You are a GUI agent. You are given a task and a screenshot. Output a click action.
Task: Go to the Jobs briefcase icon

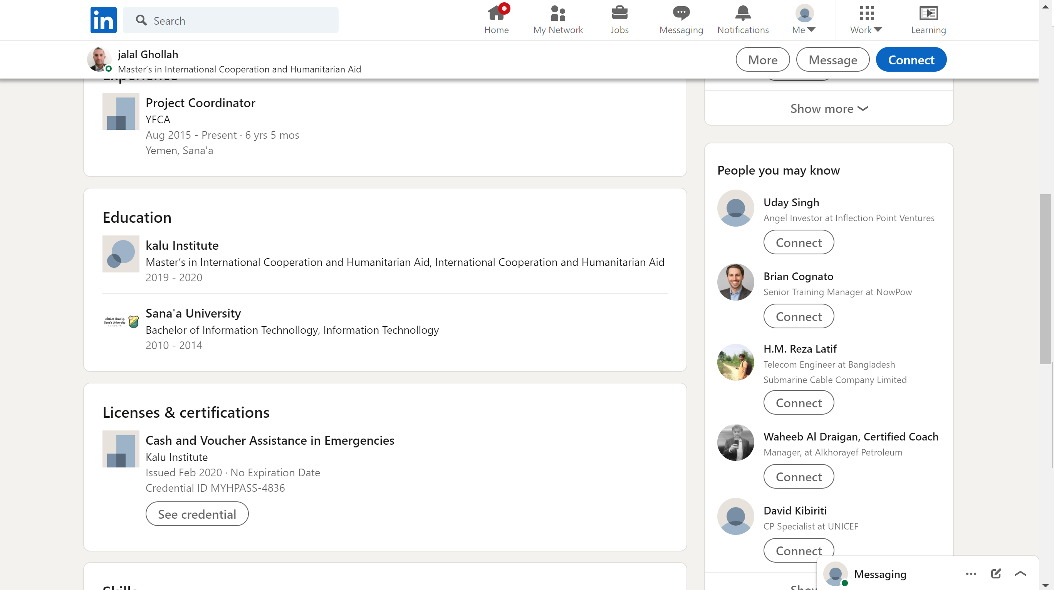[x=619, y=13]
